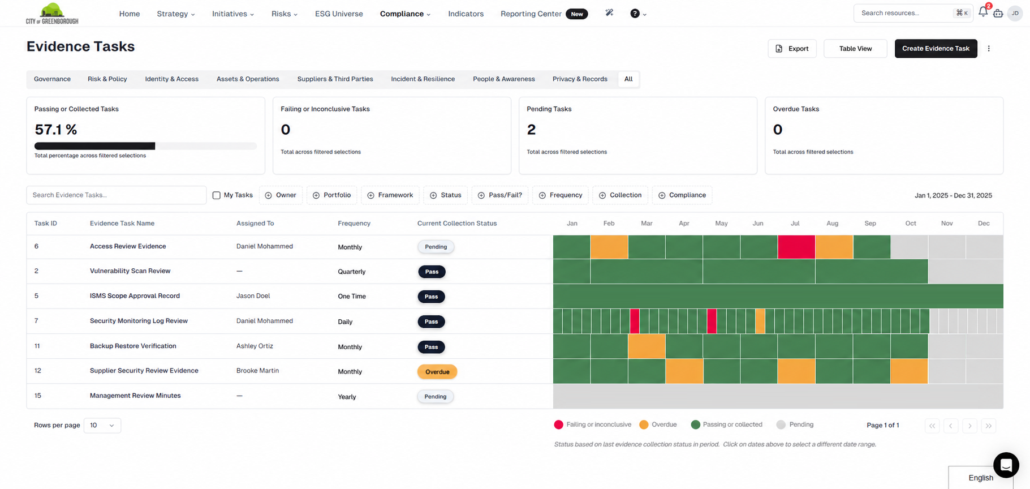The height and width of the screenshot is (489, 1030).
Task: Click the orange March cell for Backup Restore Verification
Action: [647, 346]
